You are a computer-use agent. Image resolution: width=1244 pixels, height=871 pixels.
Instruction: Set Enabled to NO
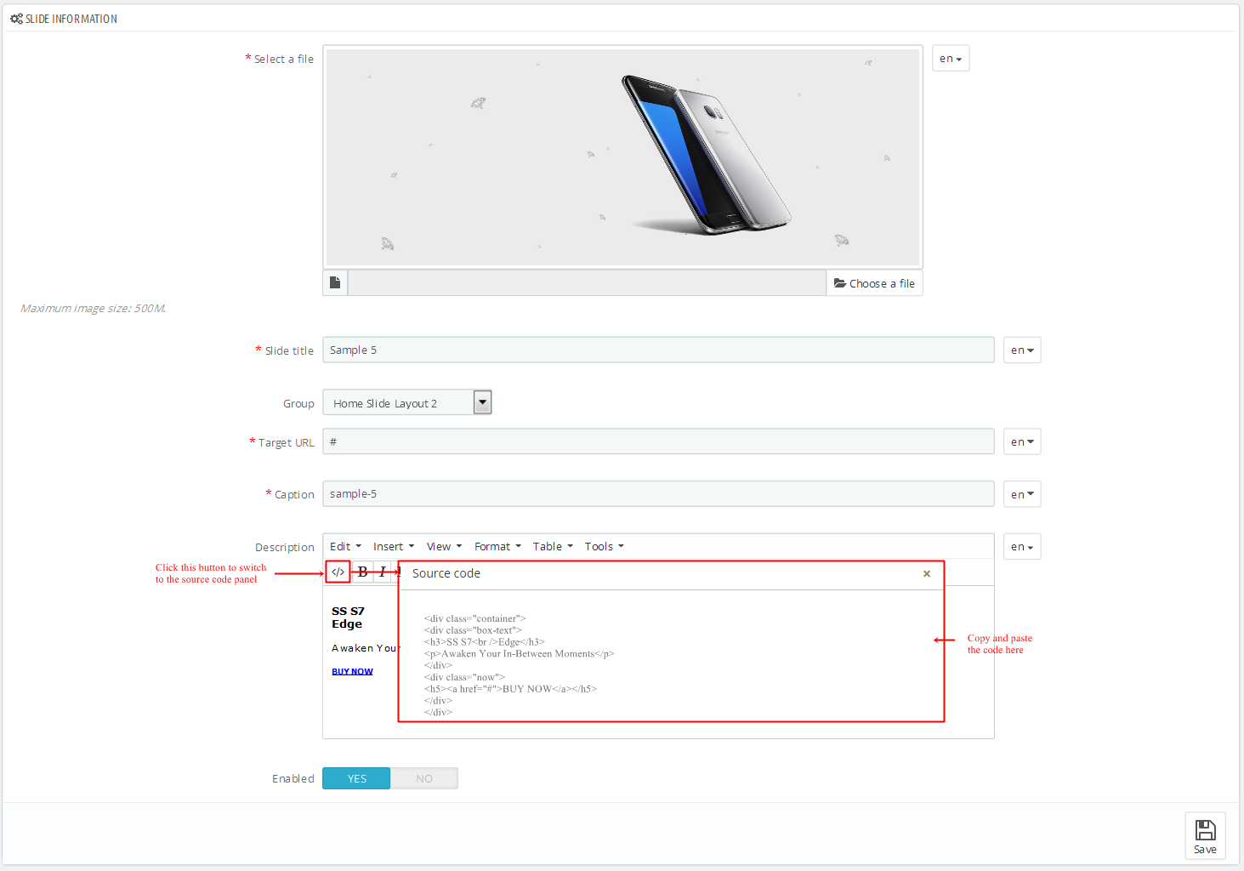424,778
